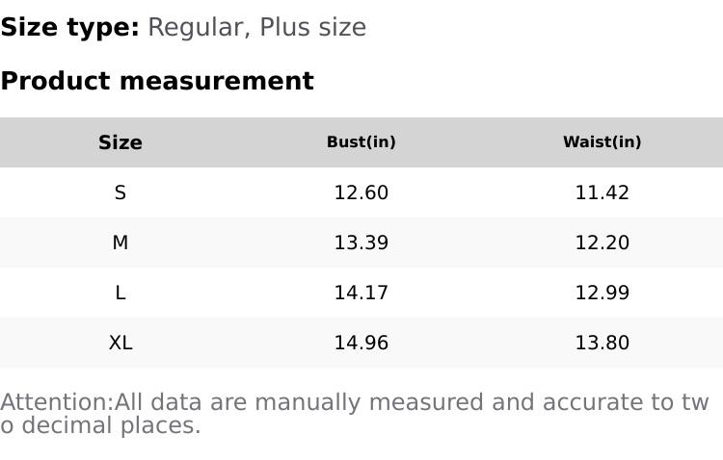Select the size XL row label
The image size is (723, 460).
point(120,343)
